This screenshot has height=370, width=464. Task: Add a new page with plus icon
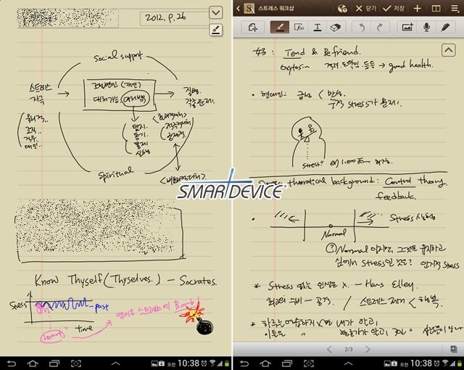coord(418,9)
